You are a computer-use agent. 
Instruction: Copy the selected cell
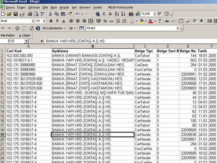(x=57, y=14)
